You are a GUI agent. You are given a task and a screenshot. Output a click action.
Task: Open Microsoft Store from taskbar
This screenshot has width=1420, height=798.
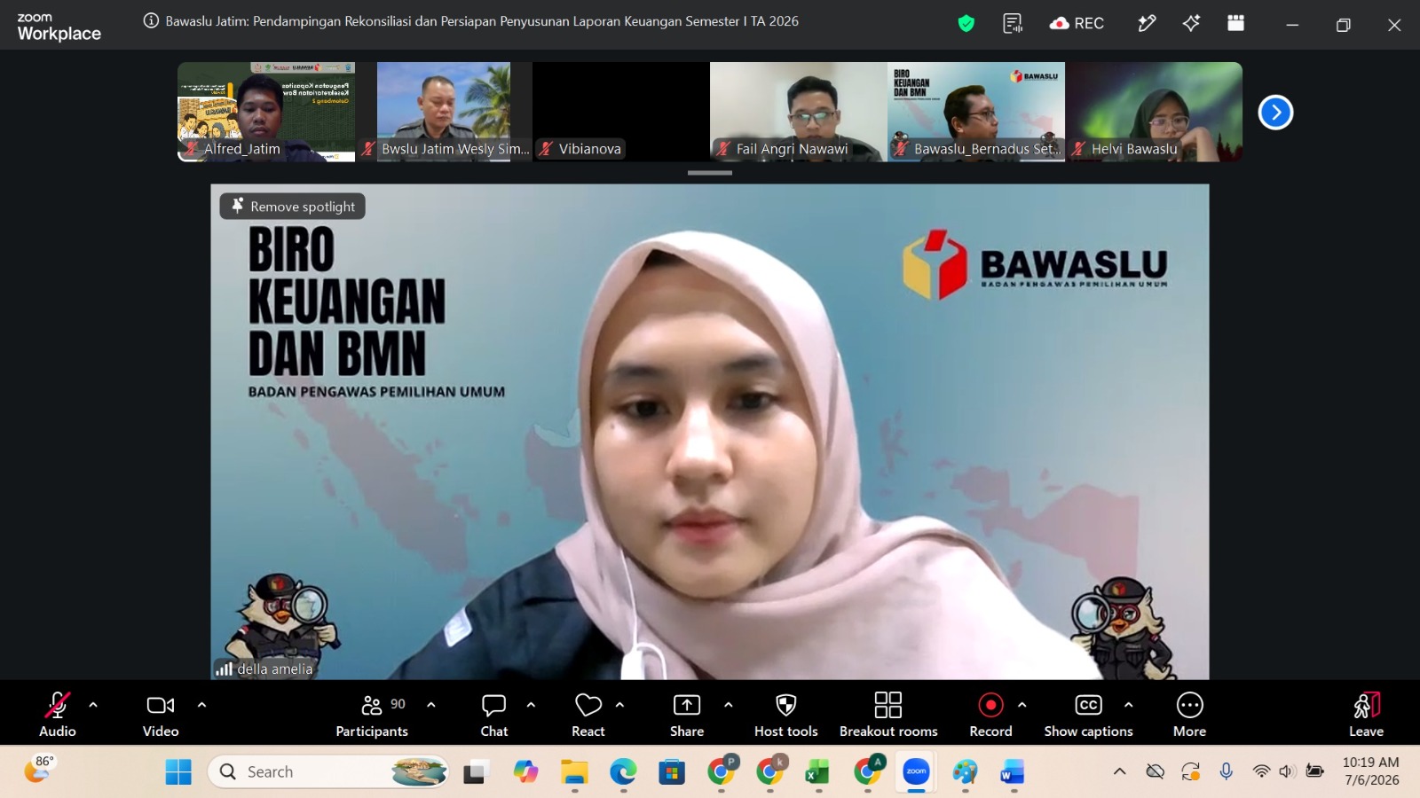(x=672, y=772)
